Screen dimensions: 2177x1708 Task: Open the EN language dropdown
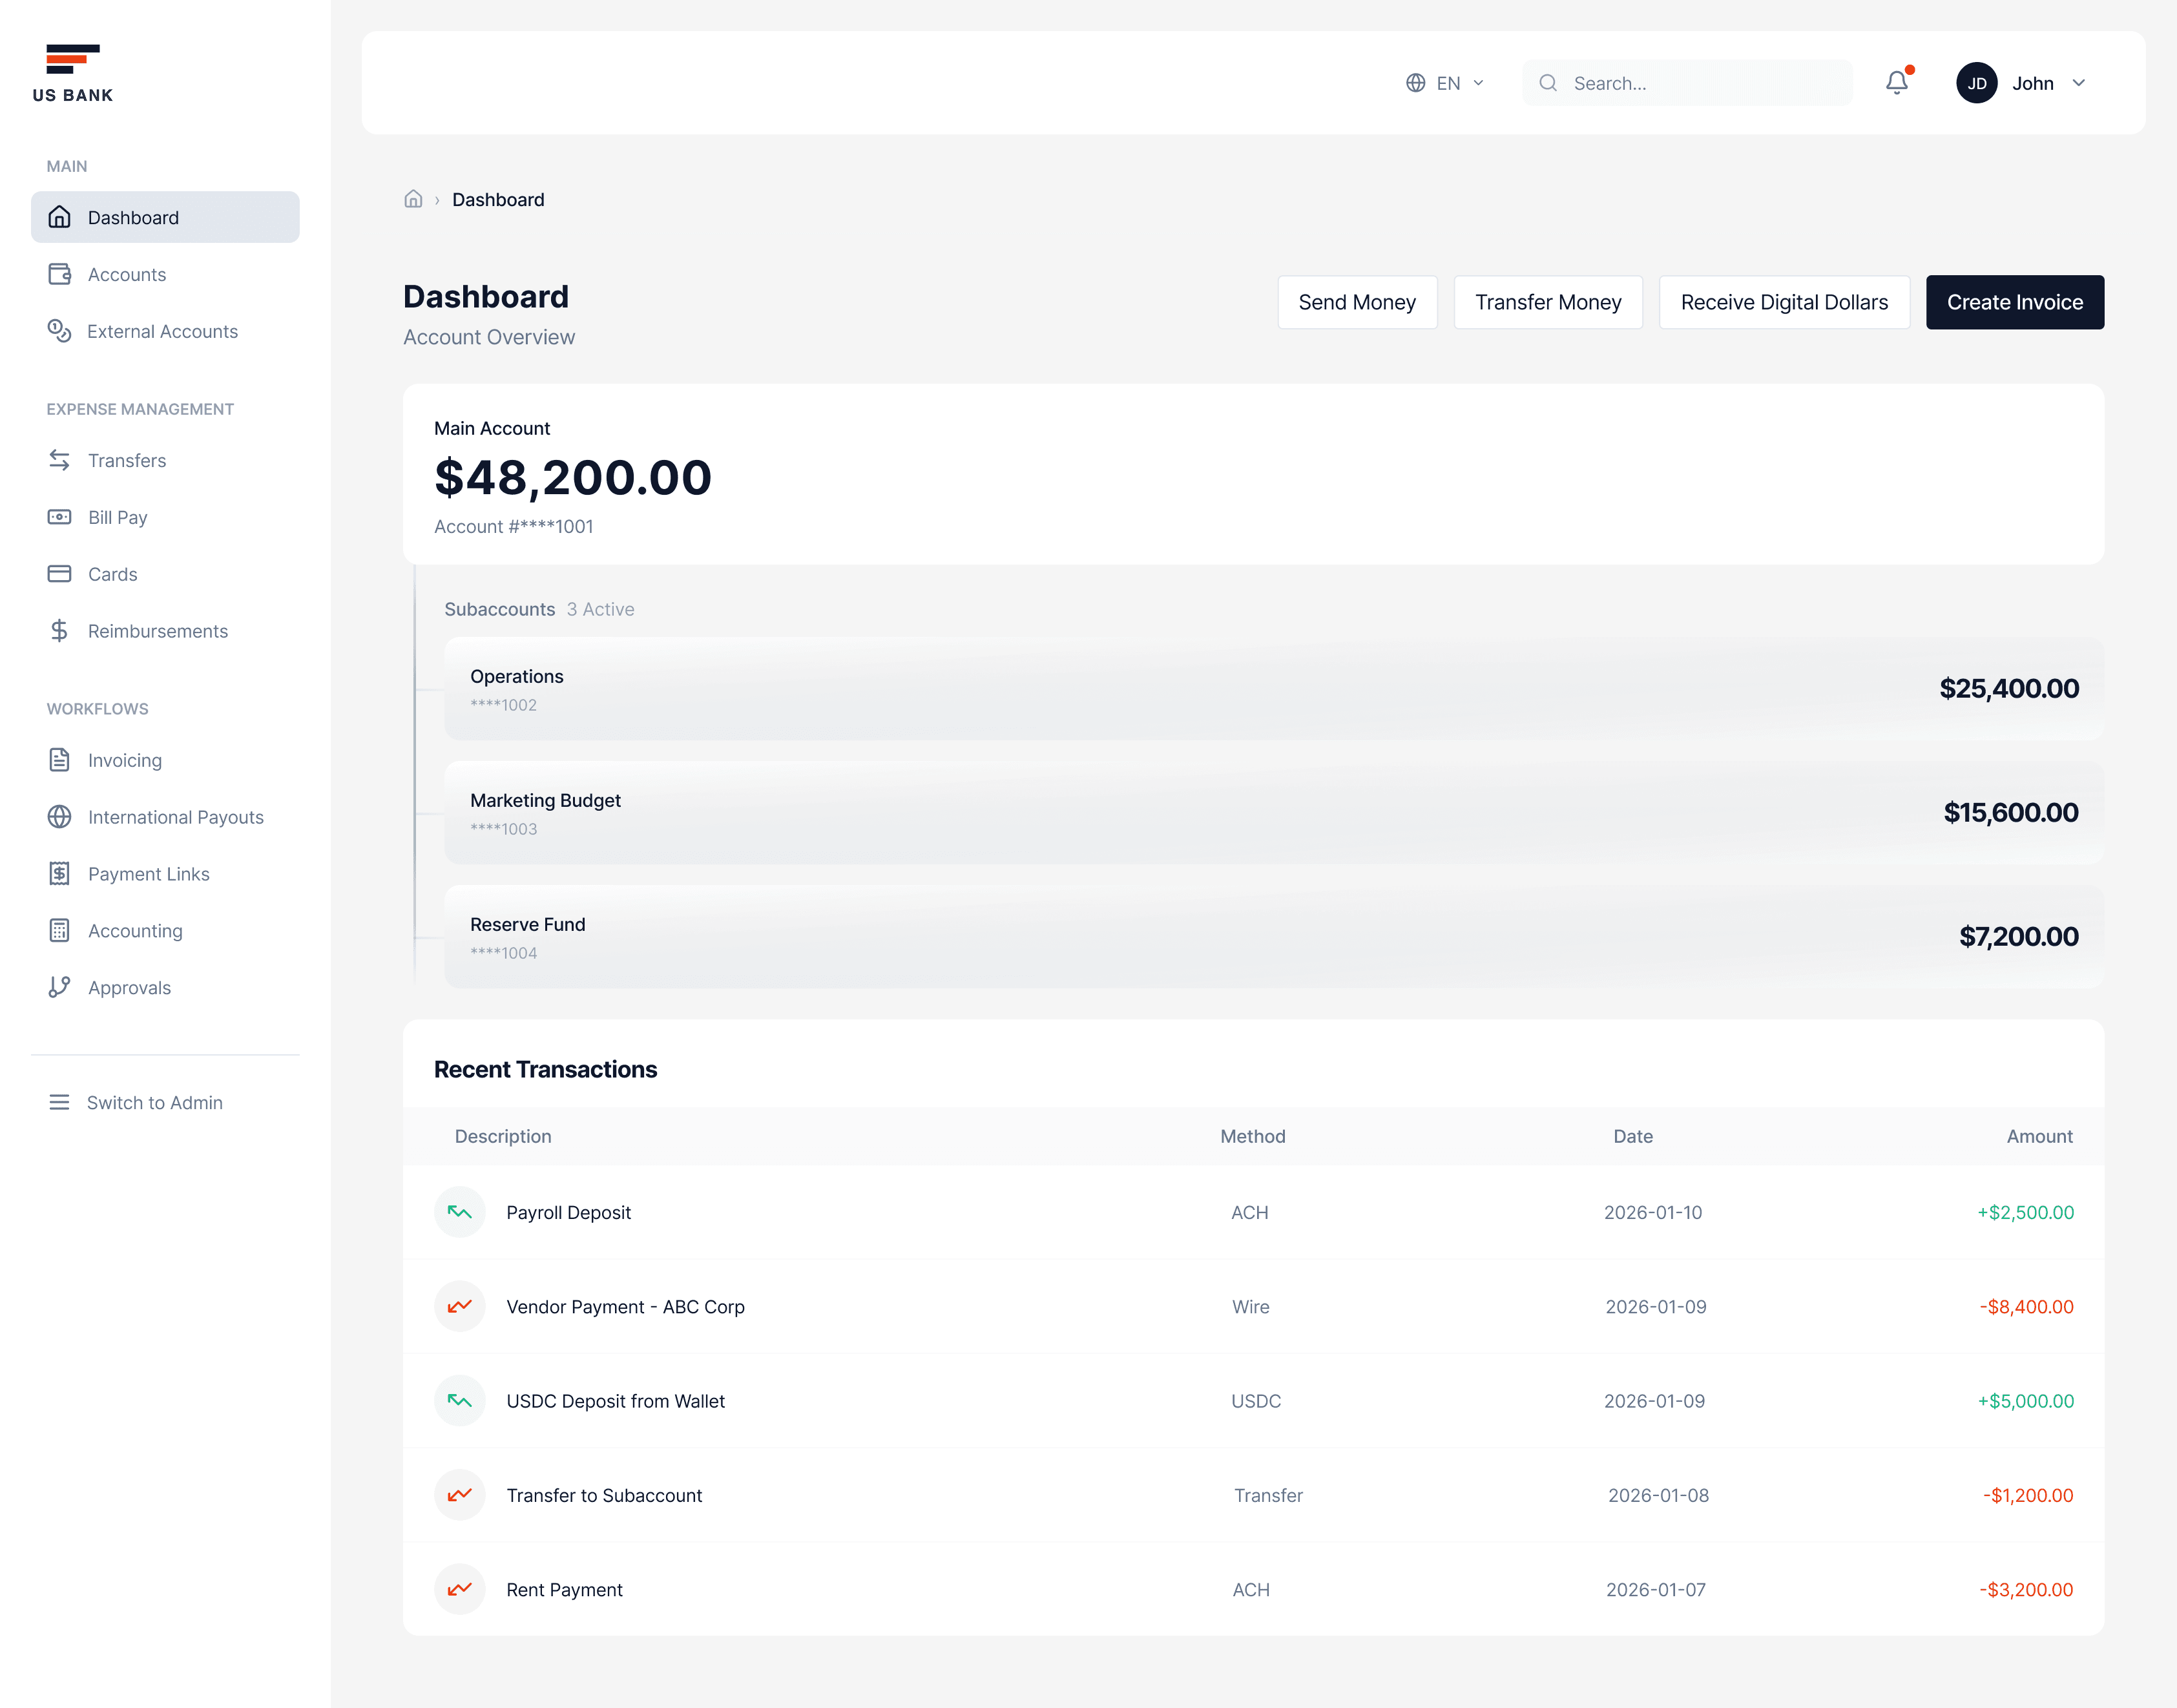[1444, 83]
